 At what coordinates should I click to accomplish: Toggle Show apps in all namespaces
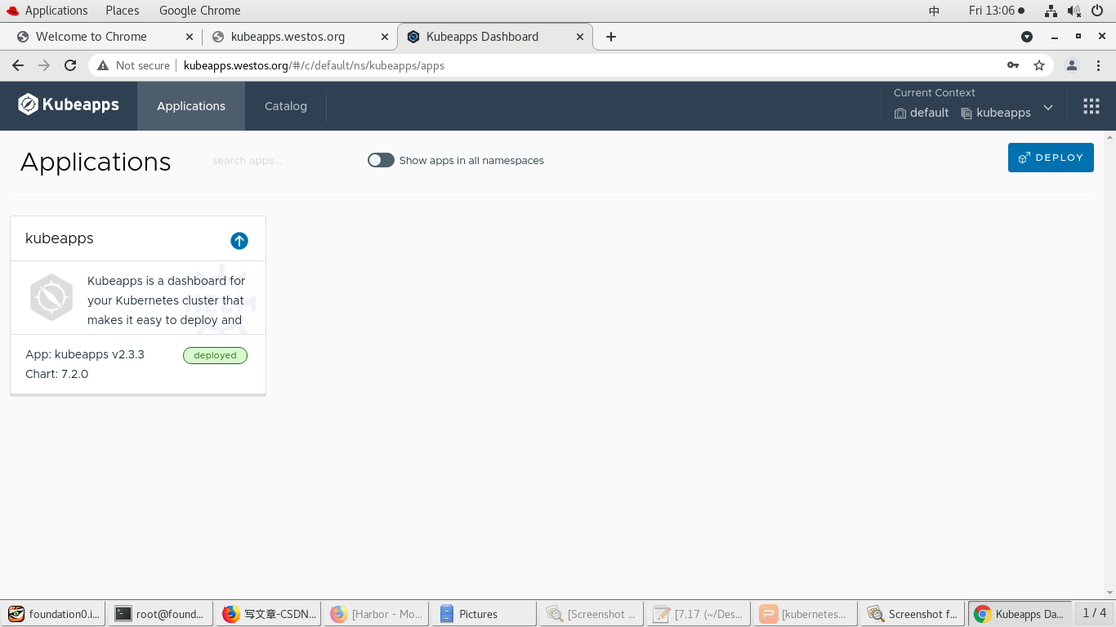point(381,160)
